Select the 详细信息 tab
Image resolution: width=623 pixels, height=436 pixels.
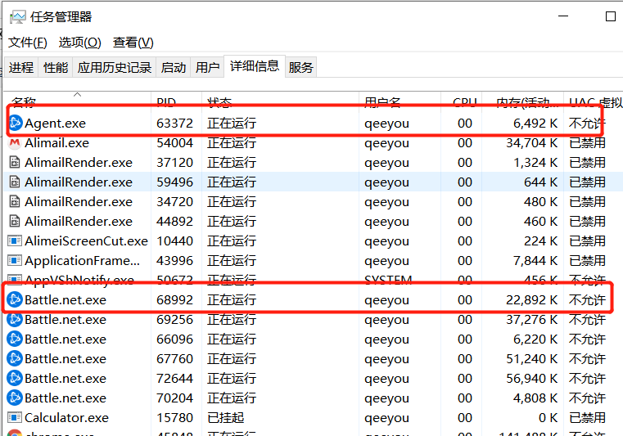point(255,66)
